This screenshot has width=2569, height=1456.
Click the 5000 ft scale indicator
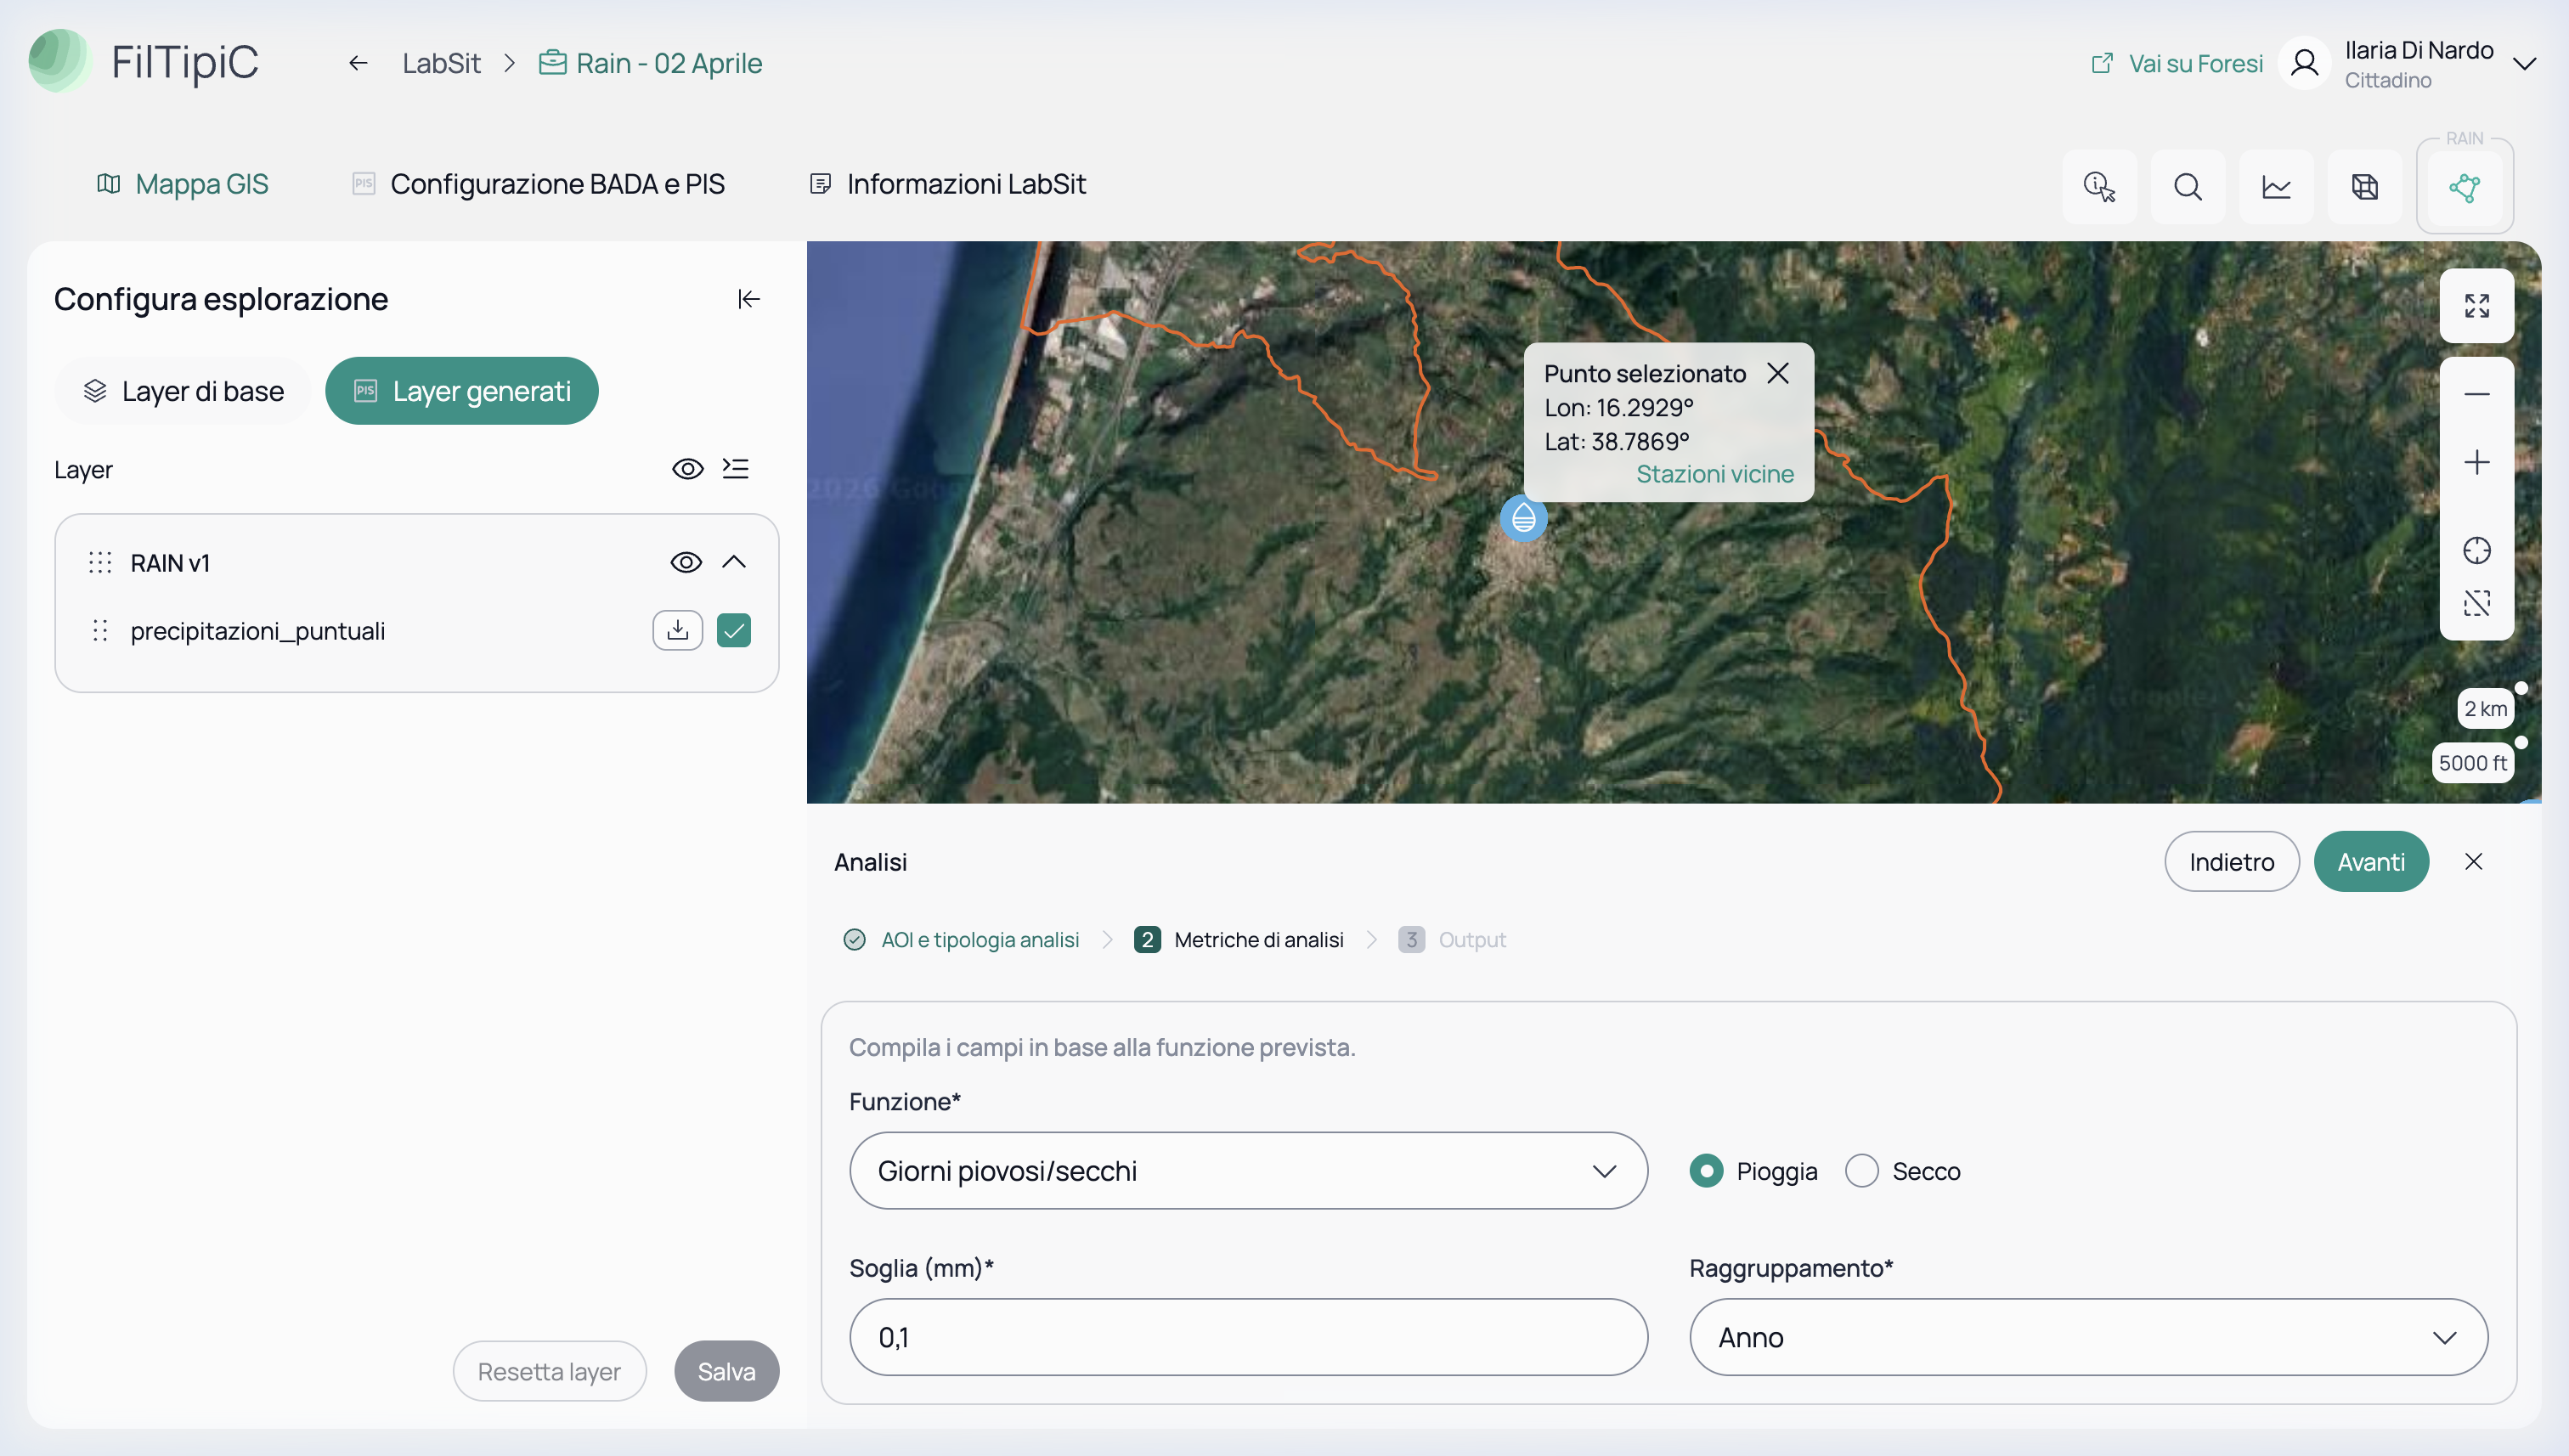(x=2472, y=763)
